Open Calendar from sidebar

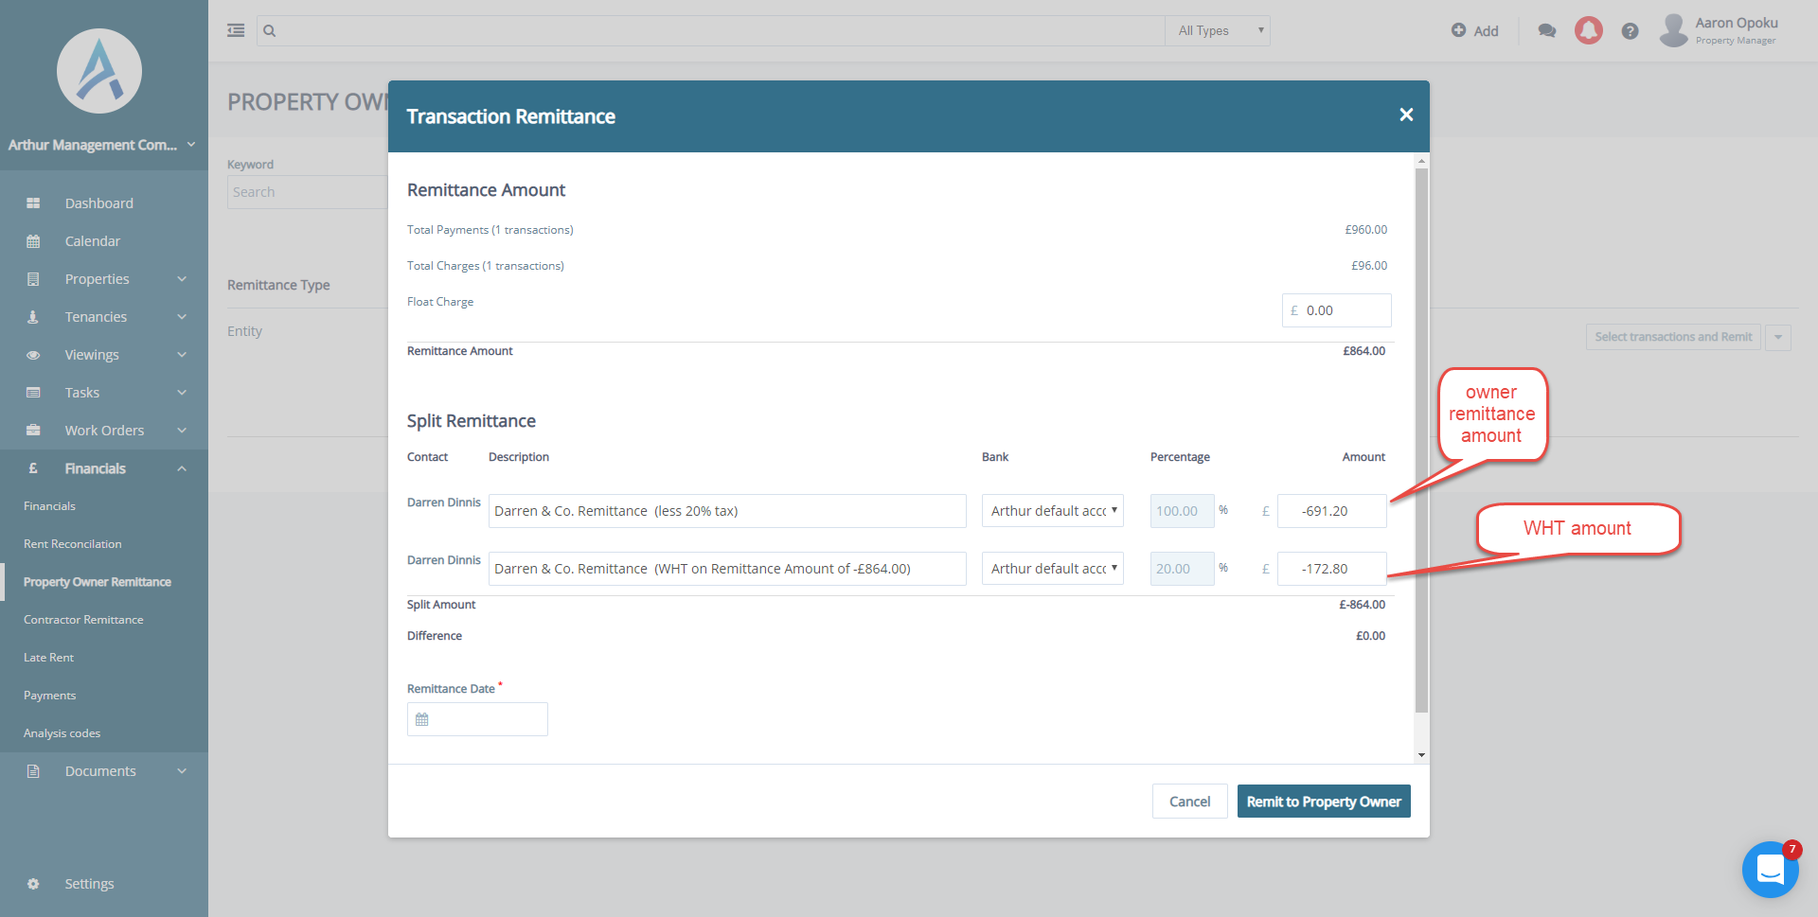pyautogui.click(x=93, y=241)
